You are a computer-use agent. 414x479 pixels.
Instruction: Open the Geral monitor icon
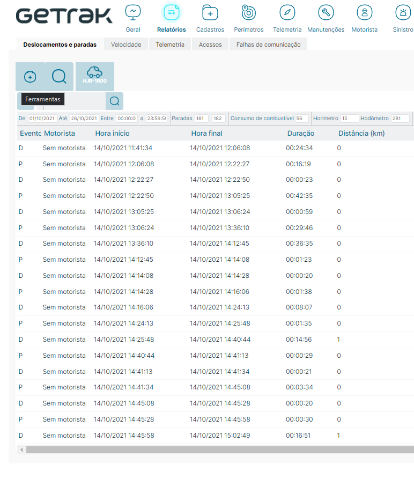click(133, 13)
